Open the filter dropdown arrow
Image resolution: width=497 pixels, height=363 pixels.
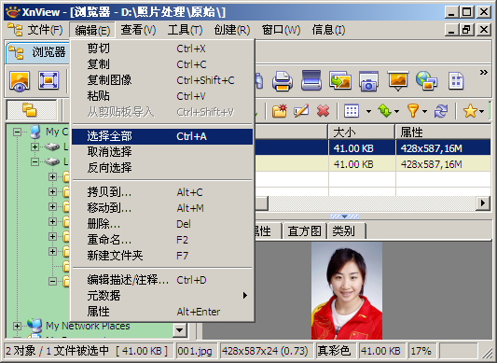click(x=424, y=111)
